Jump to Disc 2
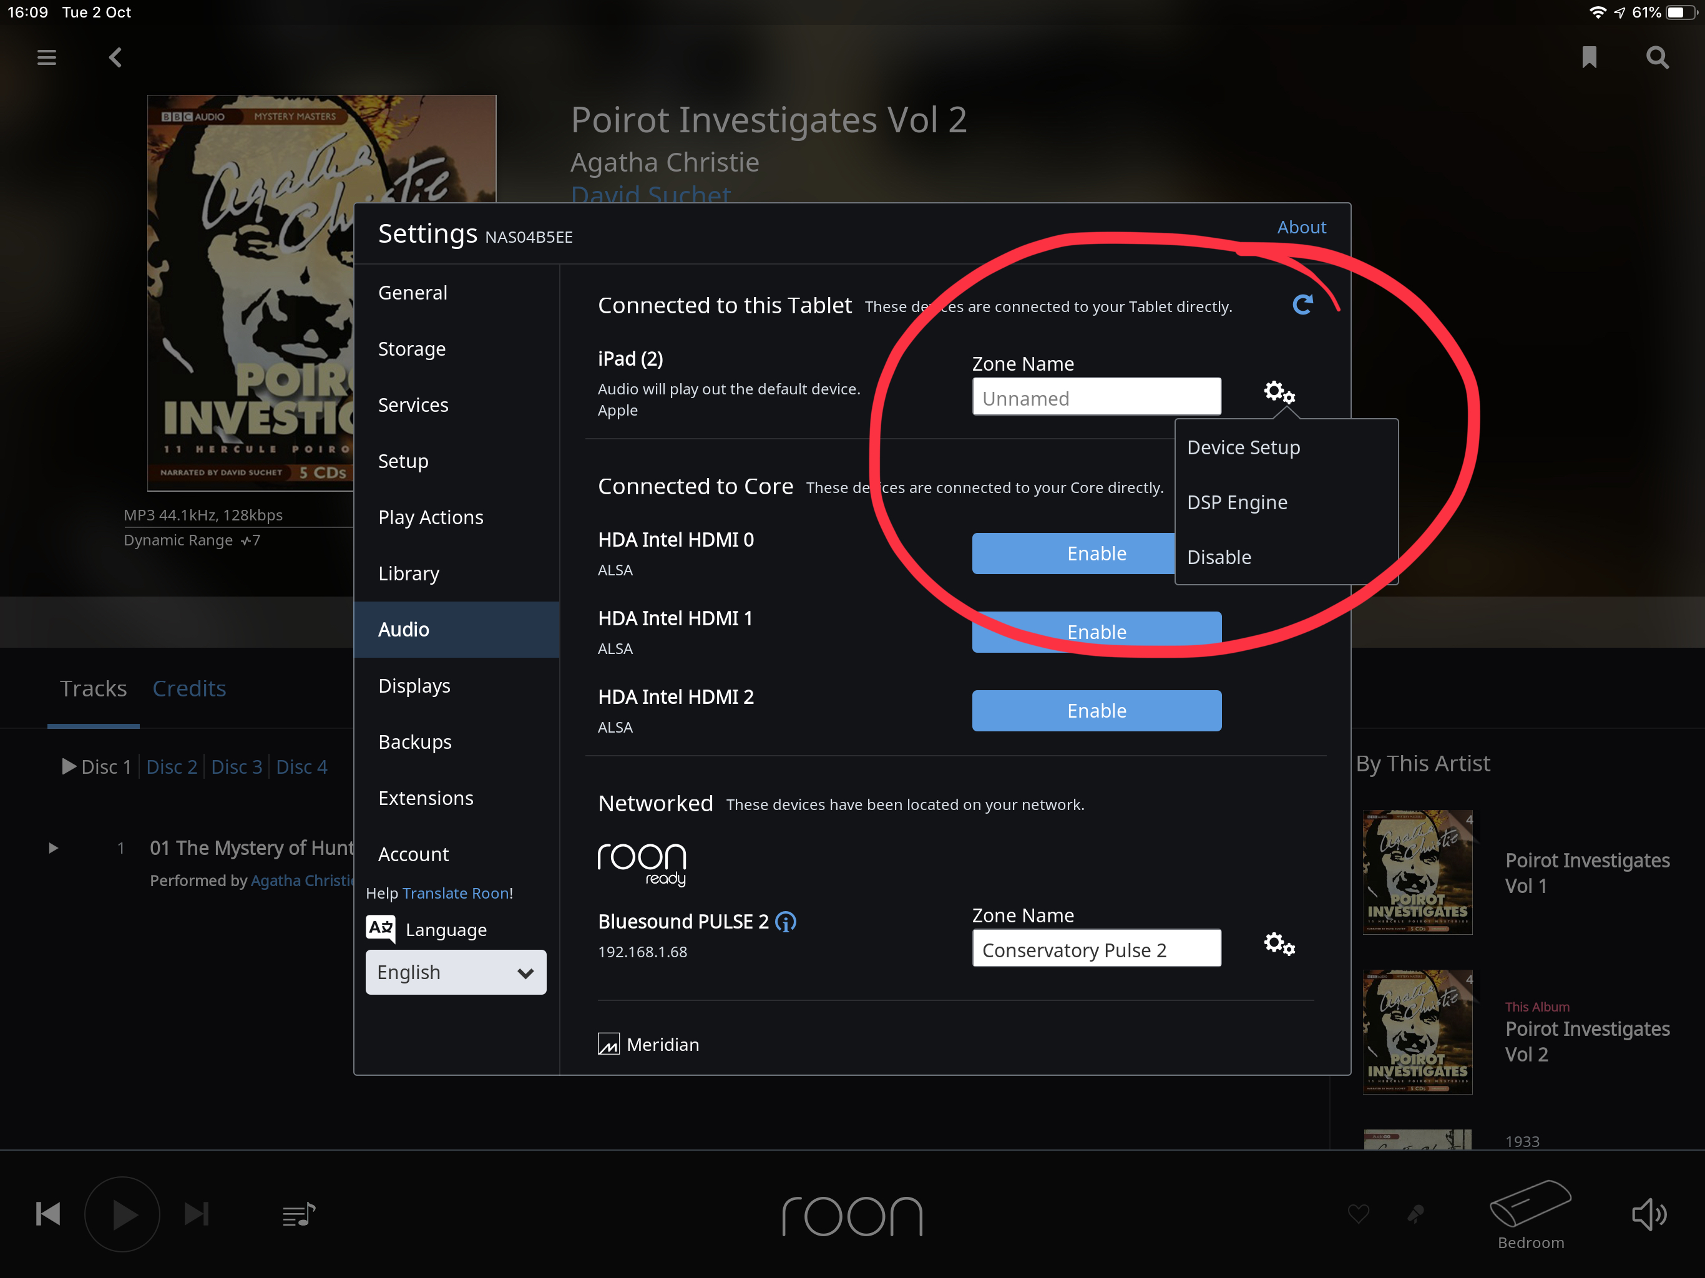Viewport: 1705px width, 1278px height. click(171, 767)
